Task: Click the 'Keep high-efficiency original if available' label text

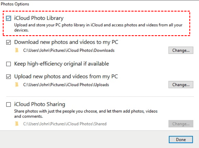Action: (61, 64)
